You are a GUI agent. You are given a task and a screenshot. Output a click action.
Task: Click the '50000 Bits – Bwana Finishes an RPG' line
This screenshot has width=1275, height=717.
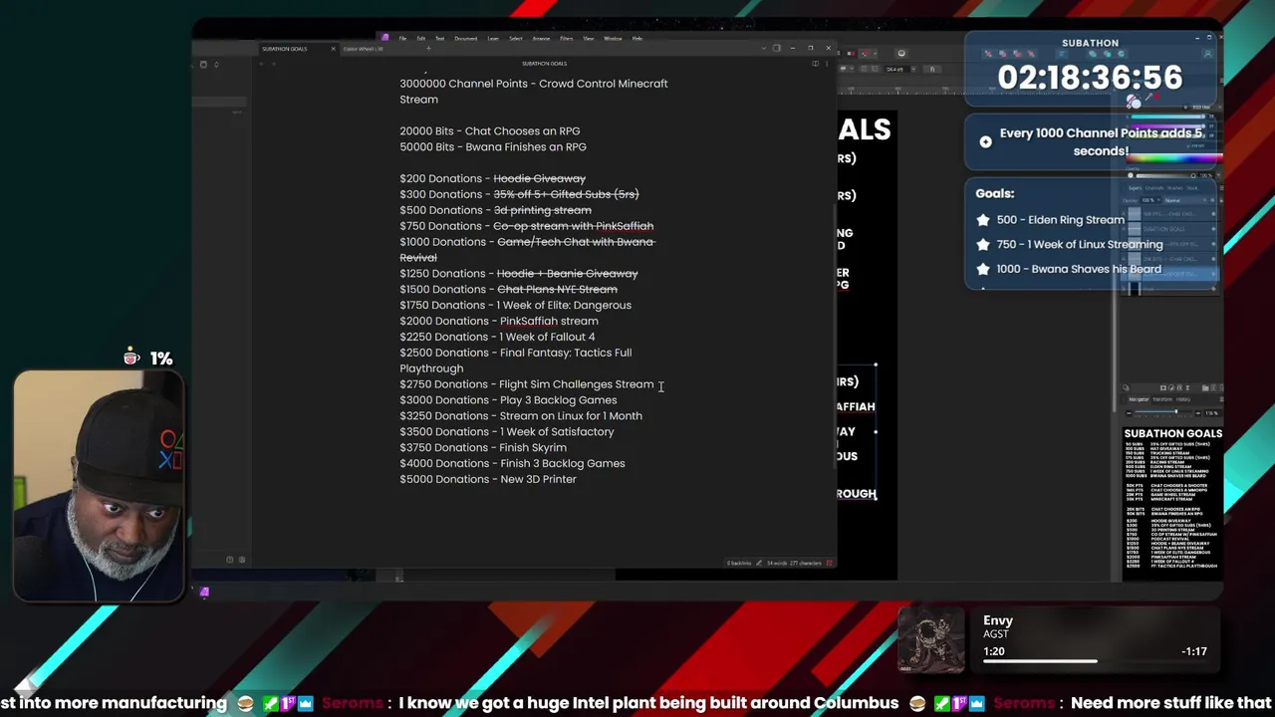point(493,146)
